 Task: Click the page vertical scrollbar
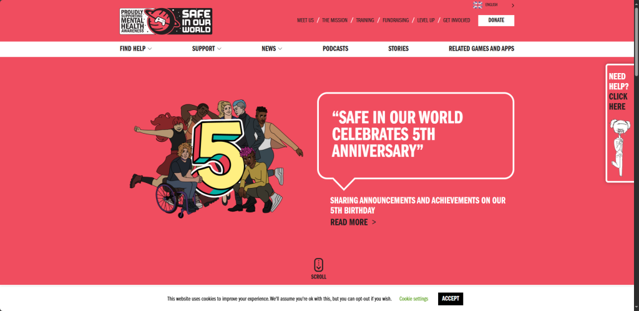click(636, 155)
